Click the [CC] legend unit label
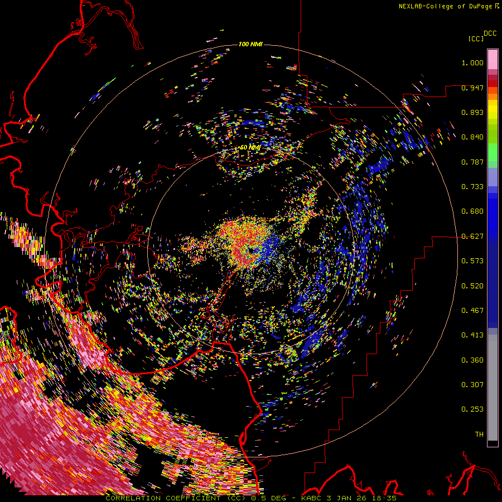502x502 pixels. tap(476, 38)
